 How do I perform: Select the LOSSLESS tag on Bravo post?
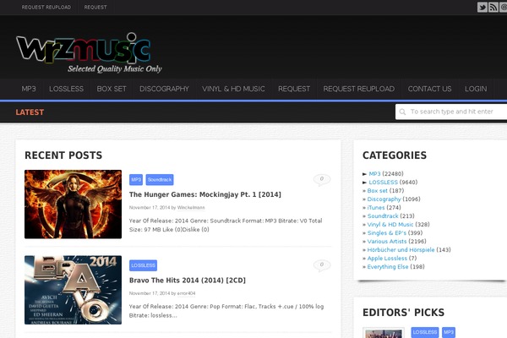tap(143, 265)
